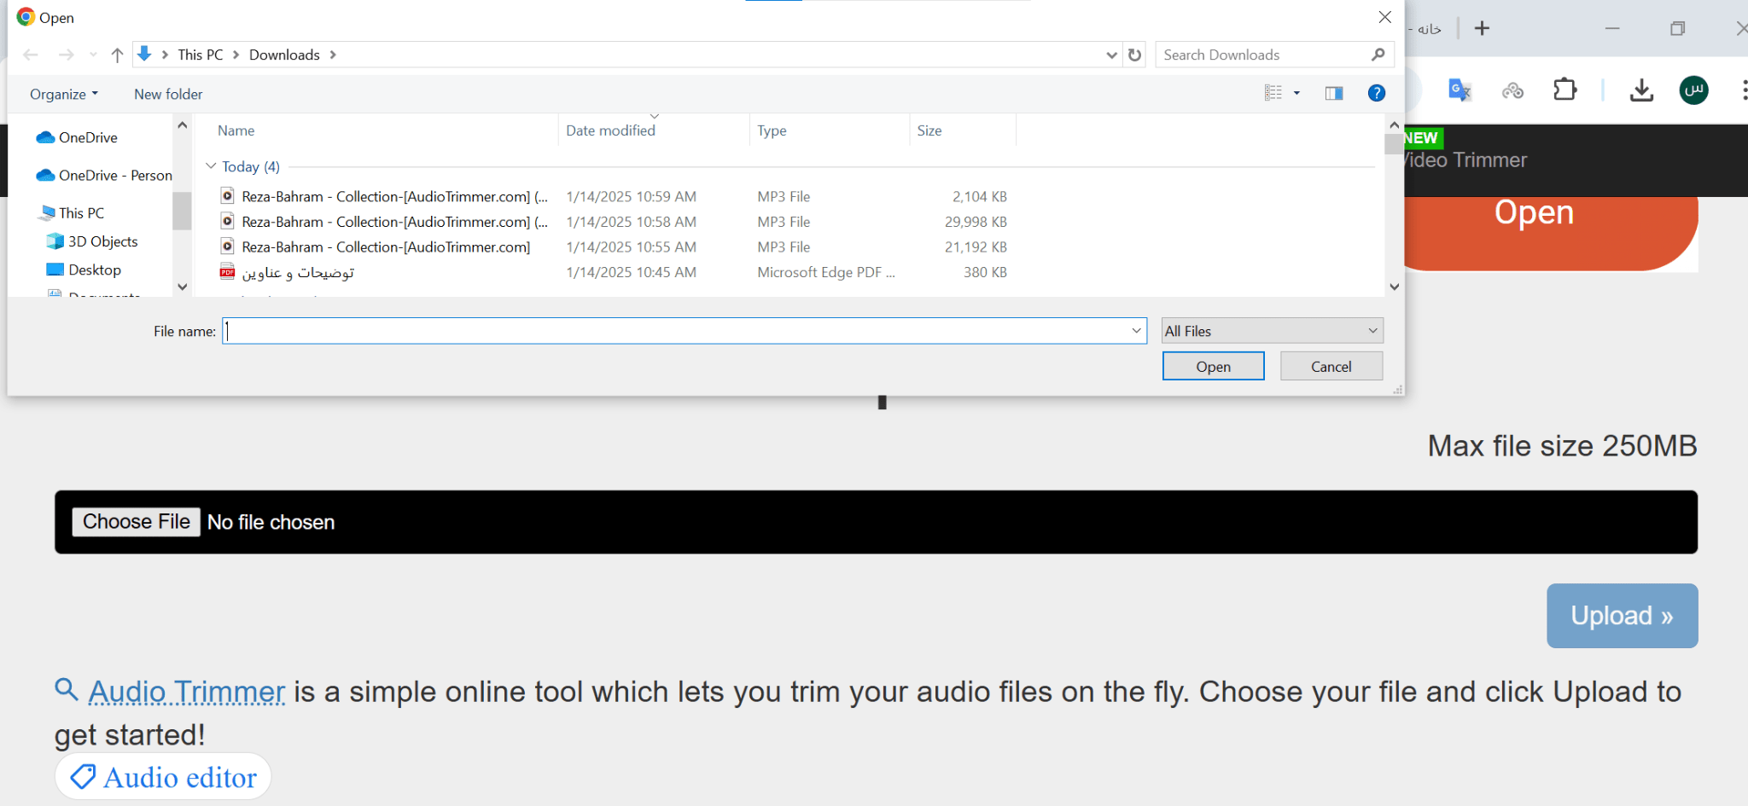This screenshot has height=806, width=1748.
Task: Select Downloads in the address breadcrumb
Action: pos(284,55)
